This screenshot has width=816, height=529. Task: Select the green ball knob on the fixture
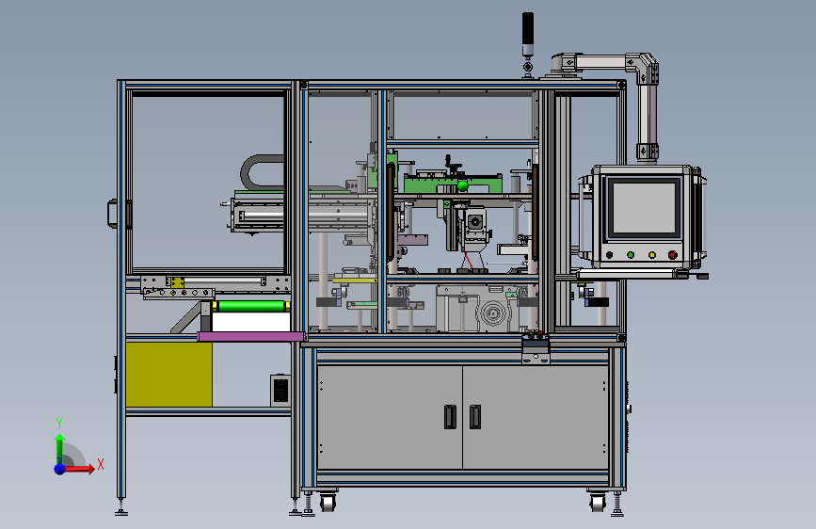(x=462, y=185)
